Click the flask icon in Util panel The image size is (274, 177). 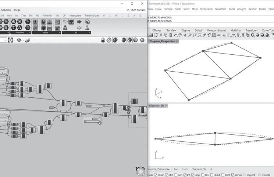[87, 28]
